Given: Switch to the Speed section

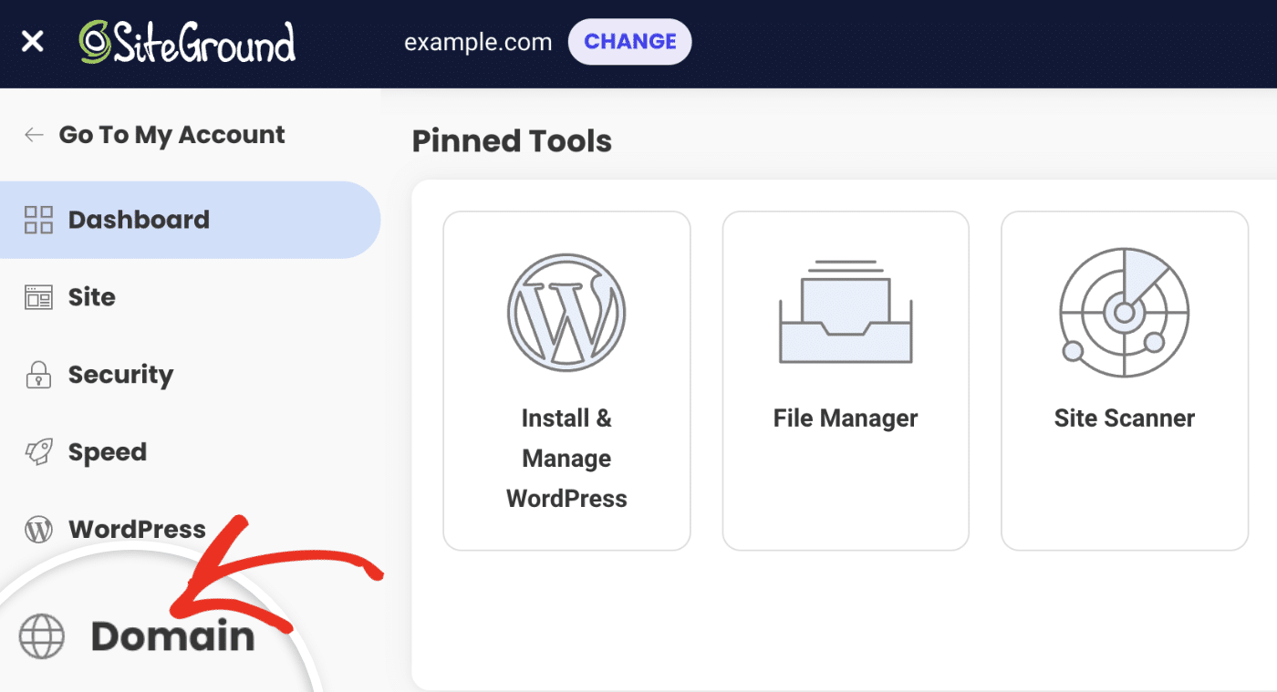Looking at the screenshot, I should (x=106, y=450).
